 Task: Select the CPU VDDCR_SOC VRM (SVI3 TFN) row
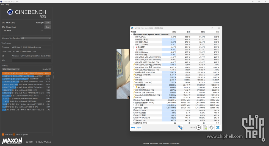click(175, 60)
